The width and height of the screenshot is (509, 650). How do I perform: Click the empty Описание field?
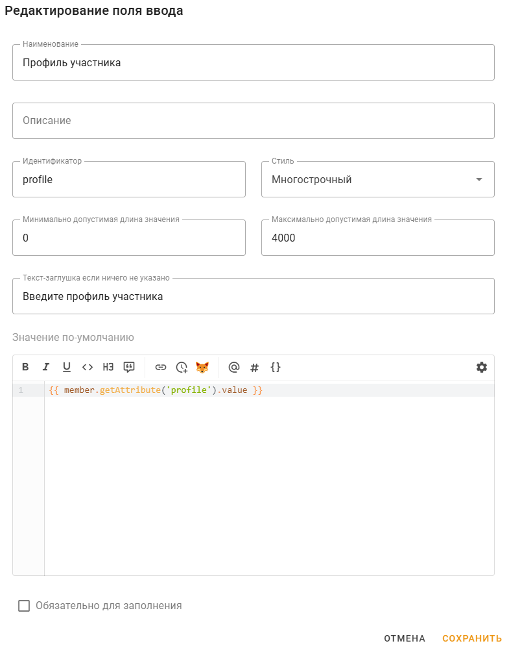coord(253,121)
